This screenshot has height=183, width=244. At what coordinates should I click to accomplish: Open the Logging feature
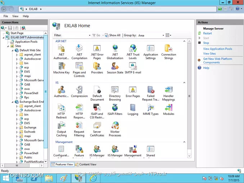pos(133,110)
